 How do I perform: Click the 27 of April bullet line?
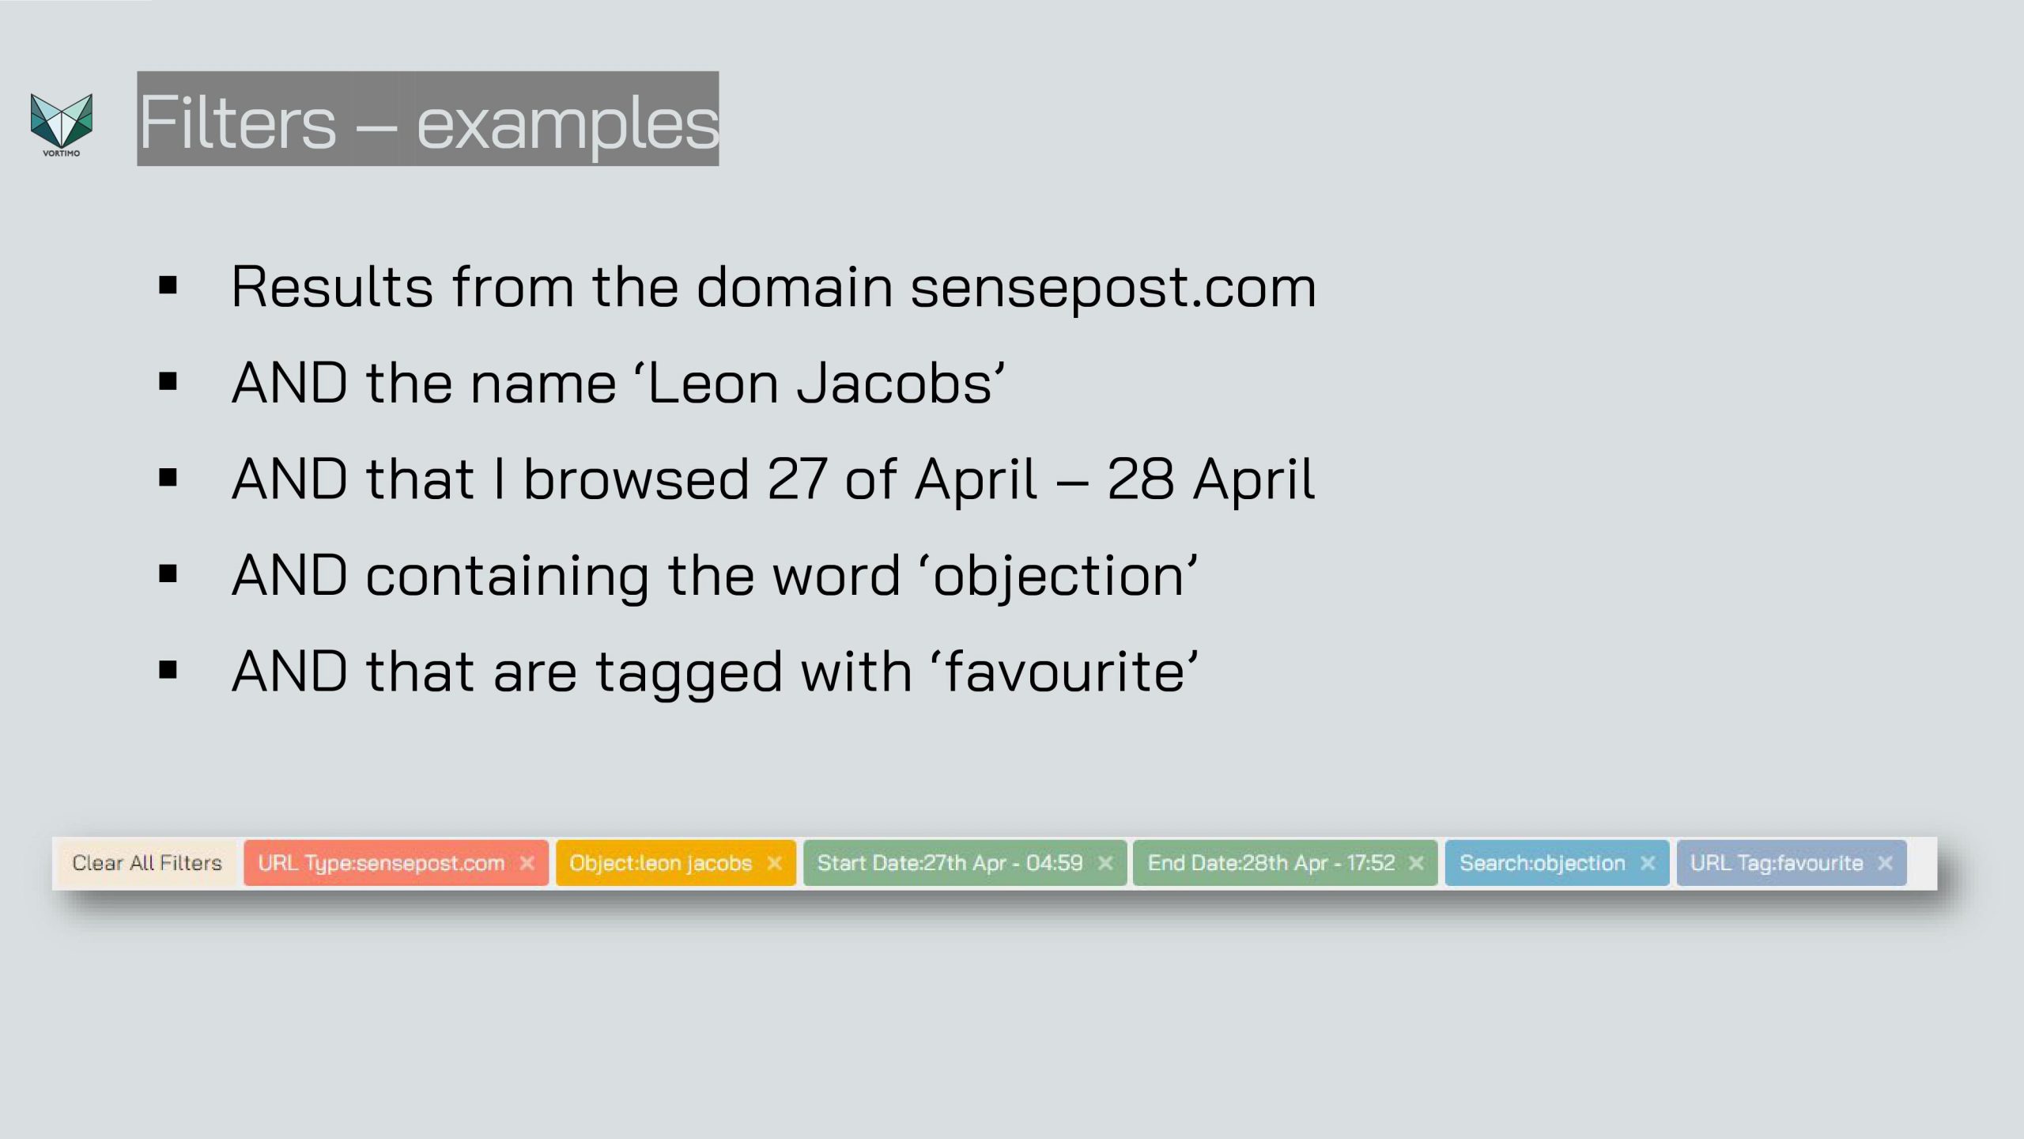click(773, 480)
